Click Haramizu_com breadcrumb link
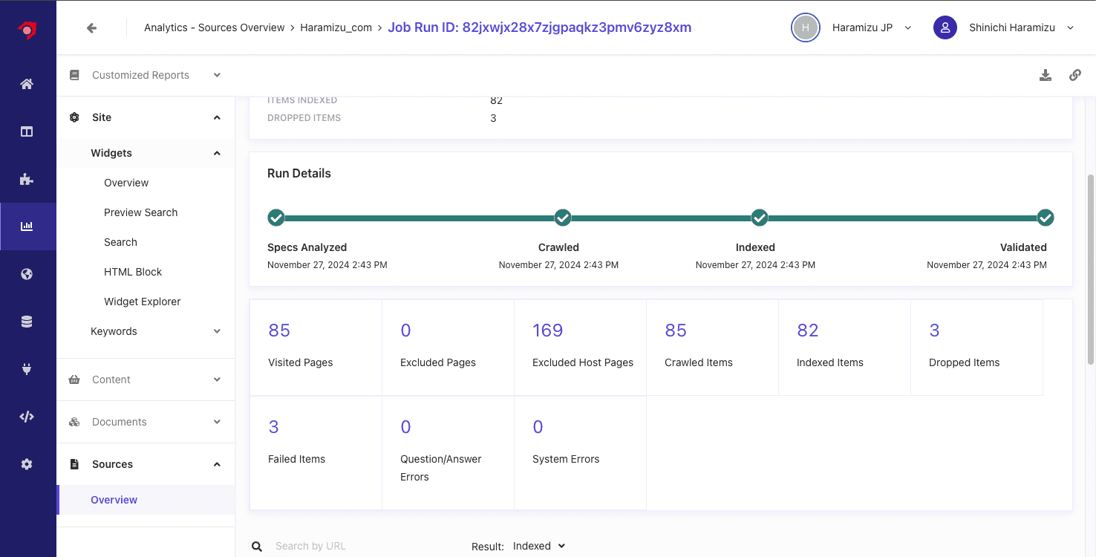The image size is (1096, 557). [336, 27]
